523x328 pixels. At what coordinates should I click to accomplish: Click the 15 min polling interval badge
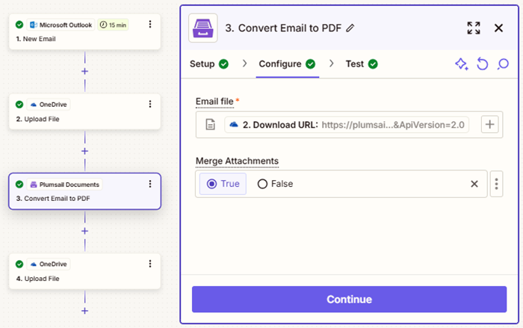point(113,25)
